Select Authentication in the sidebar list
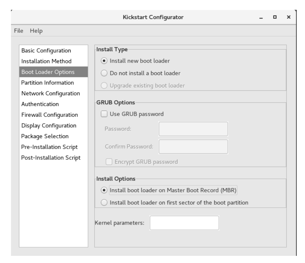The width and height of the screenshot is (305, 263). [x=40, y=104]
